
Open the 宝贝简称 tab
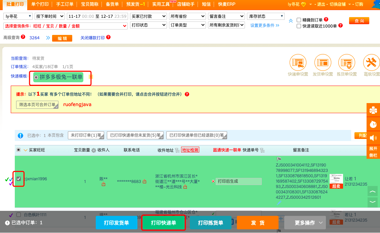click(90, 4)
